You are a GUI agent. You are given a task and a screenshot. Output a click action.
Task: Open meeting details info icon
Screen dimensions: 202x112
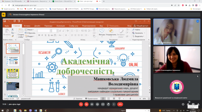[183, 104]
